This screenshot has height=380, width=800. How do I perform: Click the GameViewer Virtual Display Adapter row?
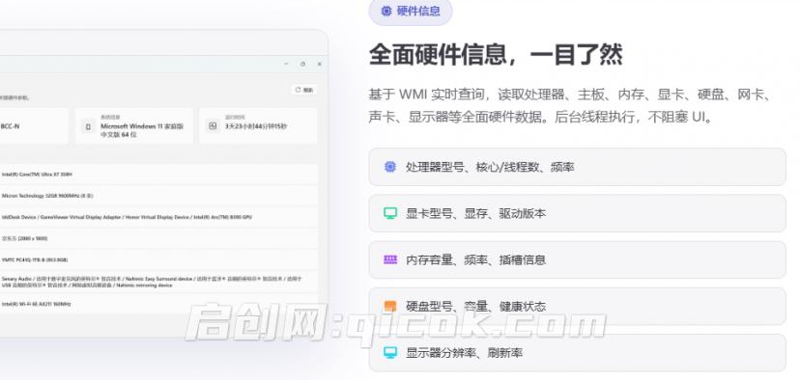(158, 217)
